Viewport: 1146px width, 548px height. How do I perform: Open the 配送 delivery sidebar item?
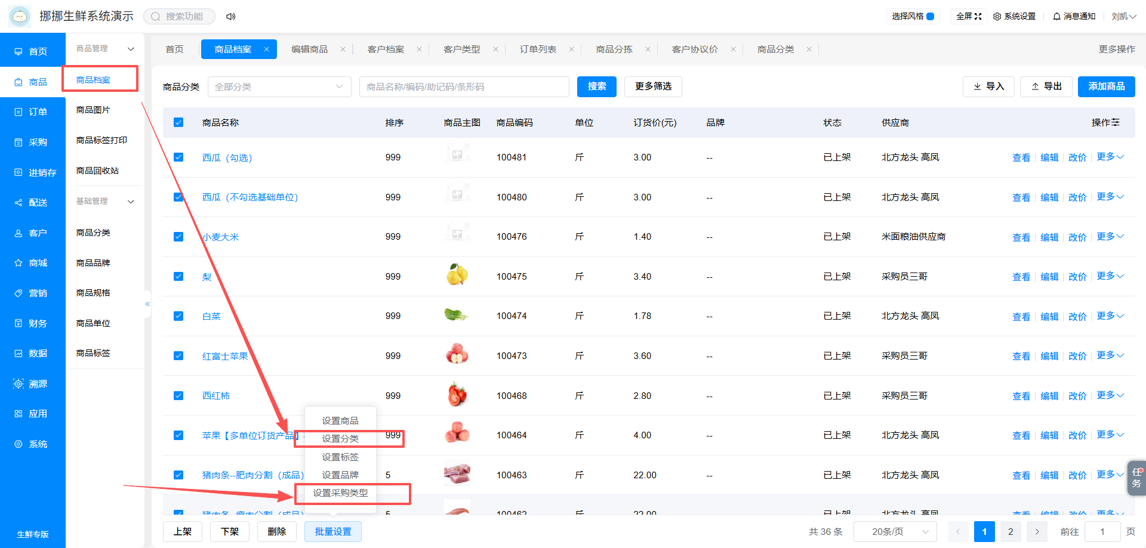[33, 203]
